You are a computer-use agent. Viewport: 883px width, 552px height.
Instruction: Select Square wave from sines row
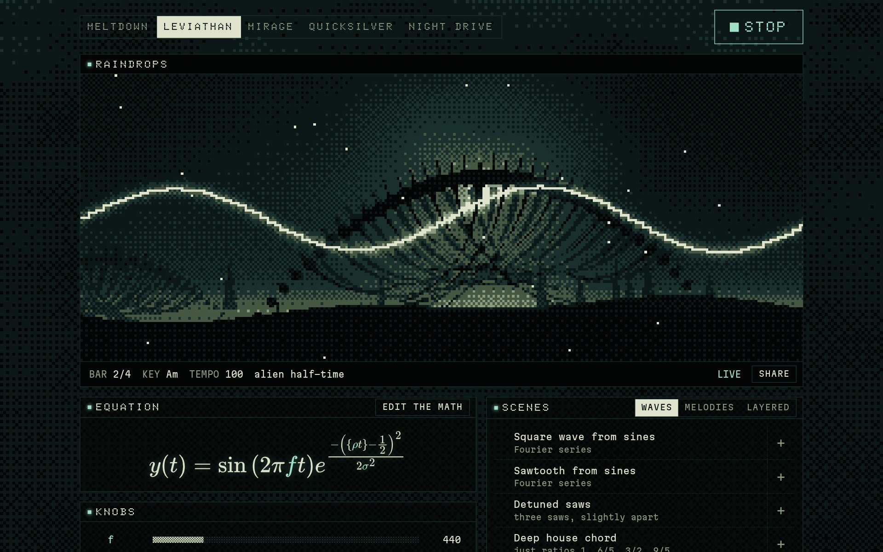[631, 443]
